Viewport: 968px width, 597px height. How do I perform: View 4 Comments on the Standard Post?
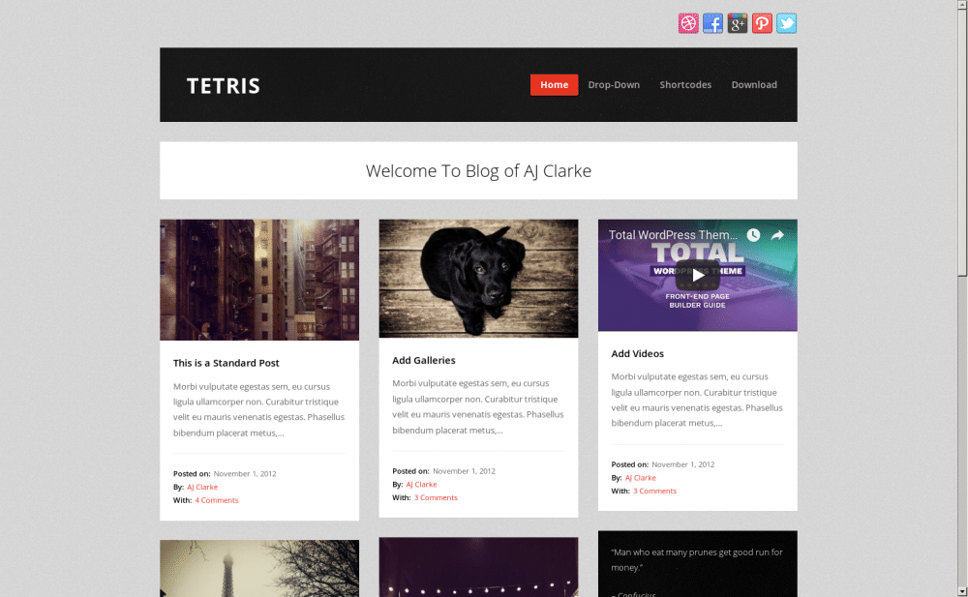pyautogui.click(x=216, y=500)
